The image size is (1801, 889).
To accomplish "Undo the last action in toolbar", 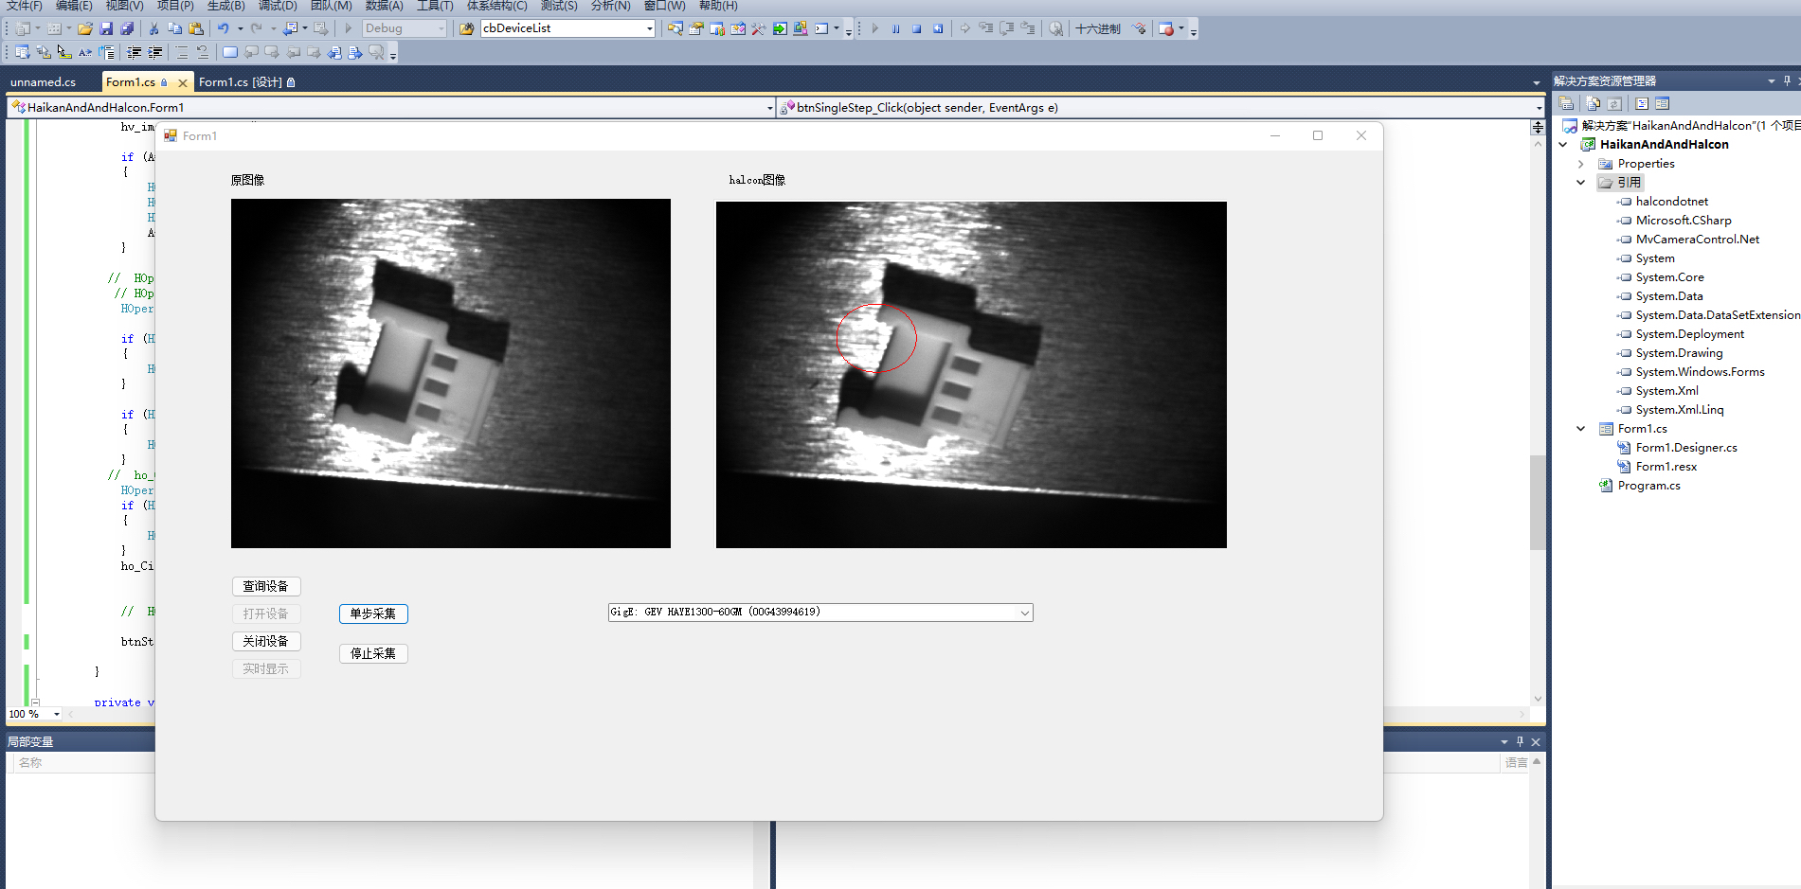I will pyautogui.click(x=223, y=28).
